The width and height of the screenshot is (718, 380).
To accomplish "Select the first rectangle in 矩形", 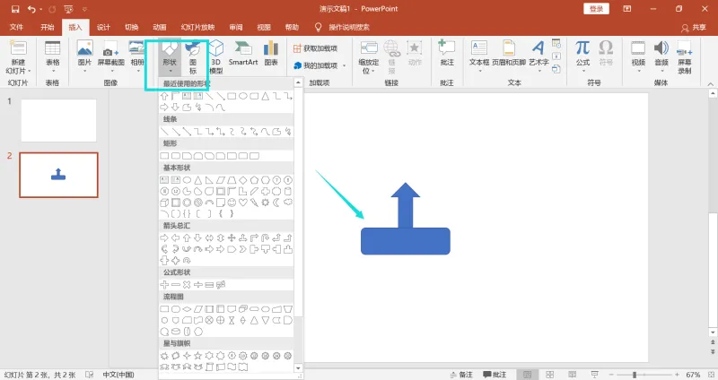I will coord(164,156).
